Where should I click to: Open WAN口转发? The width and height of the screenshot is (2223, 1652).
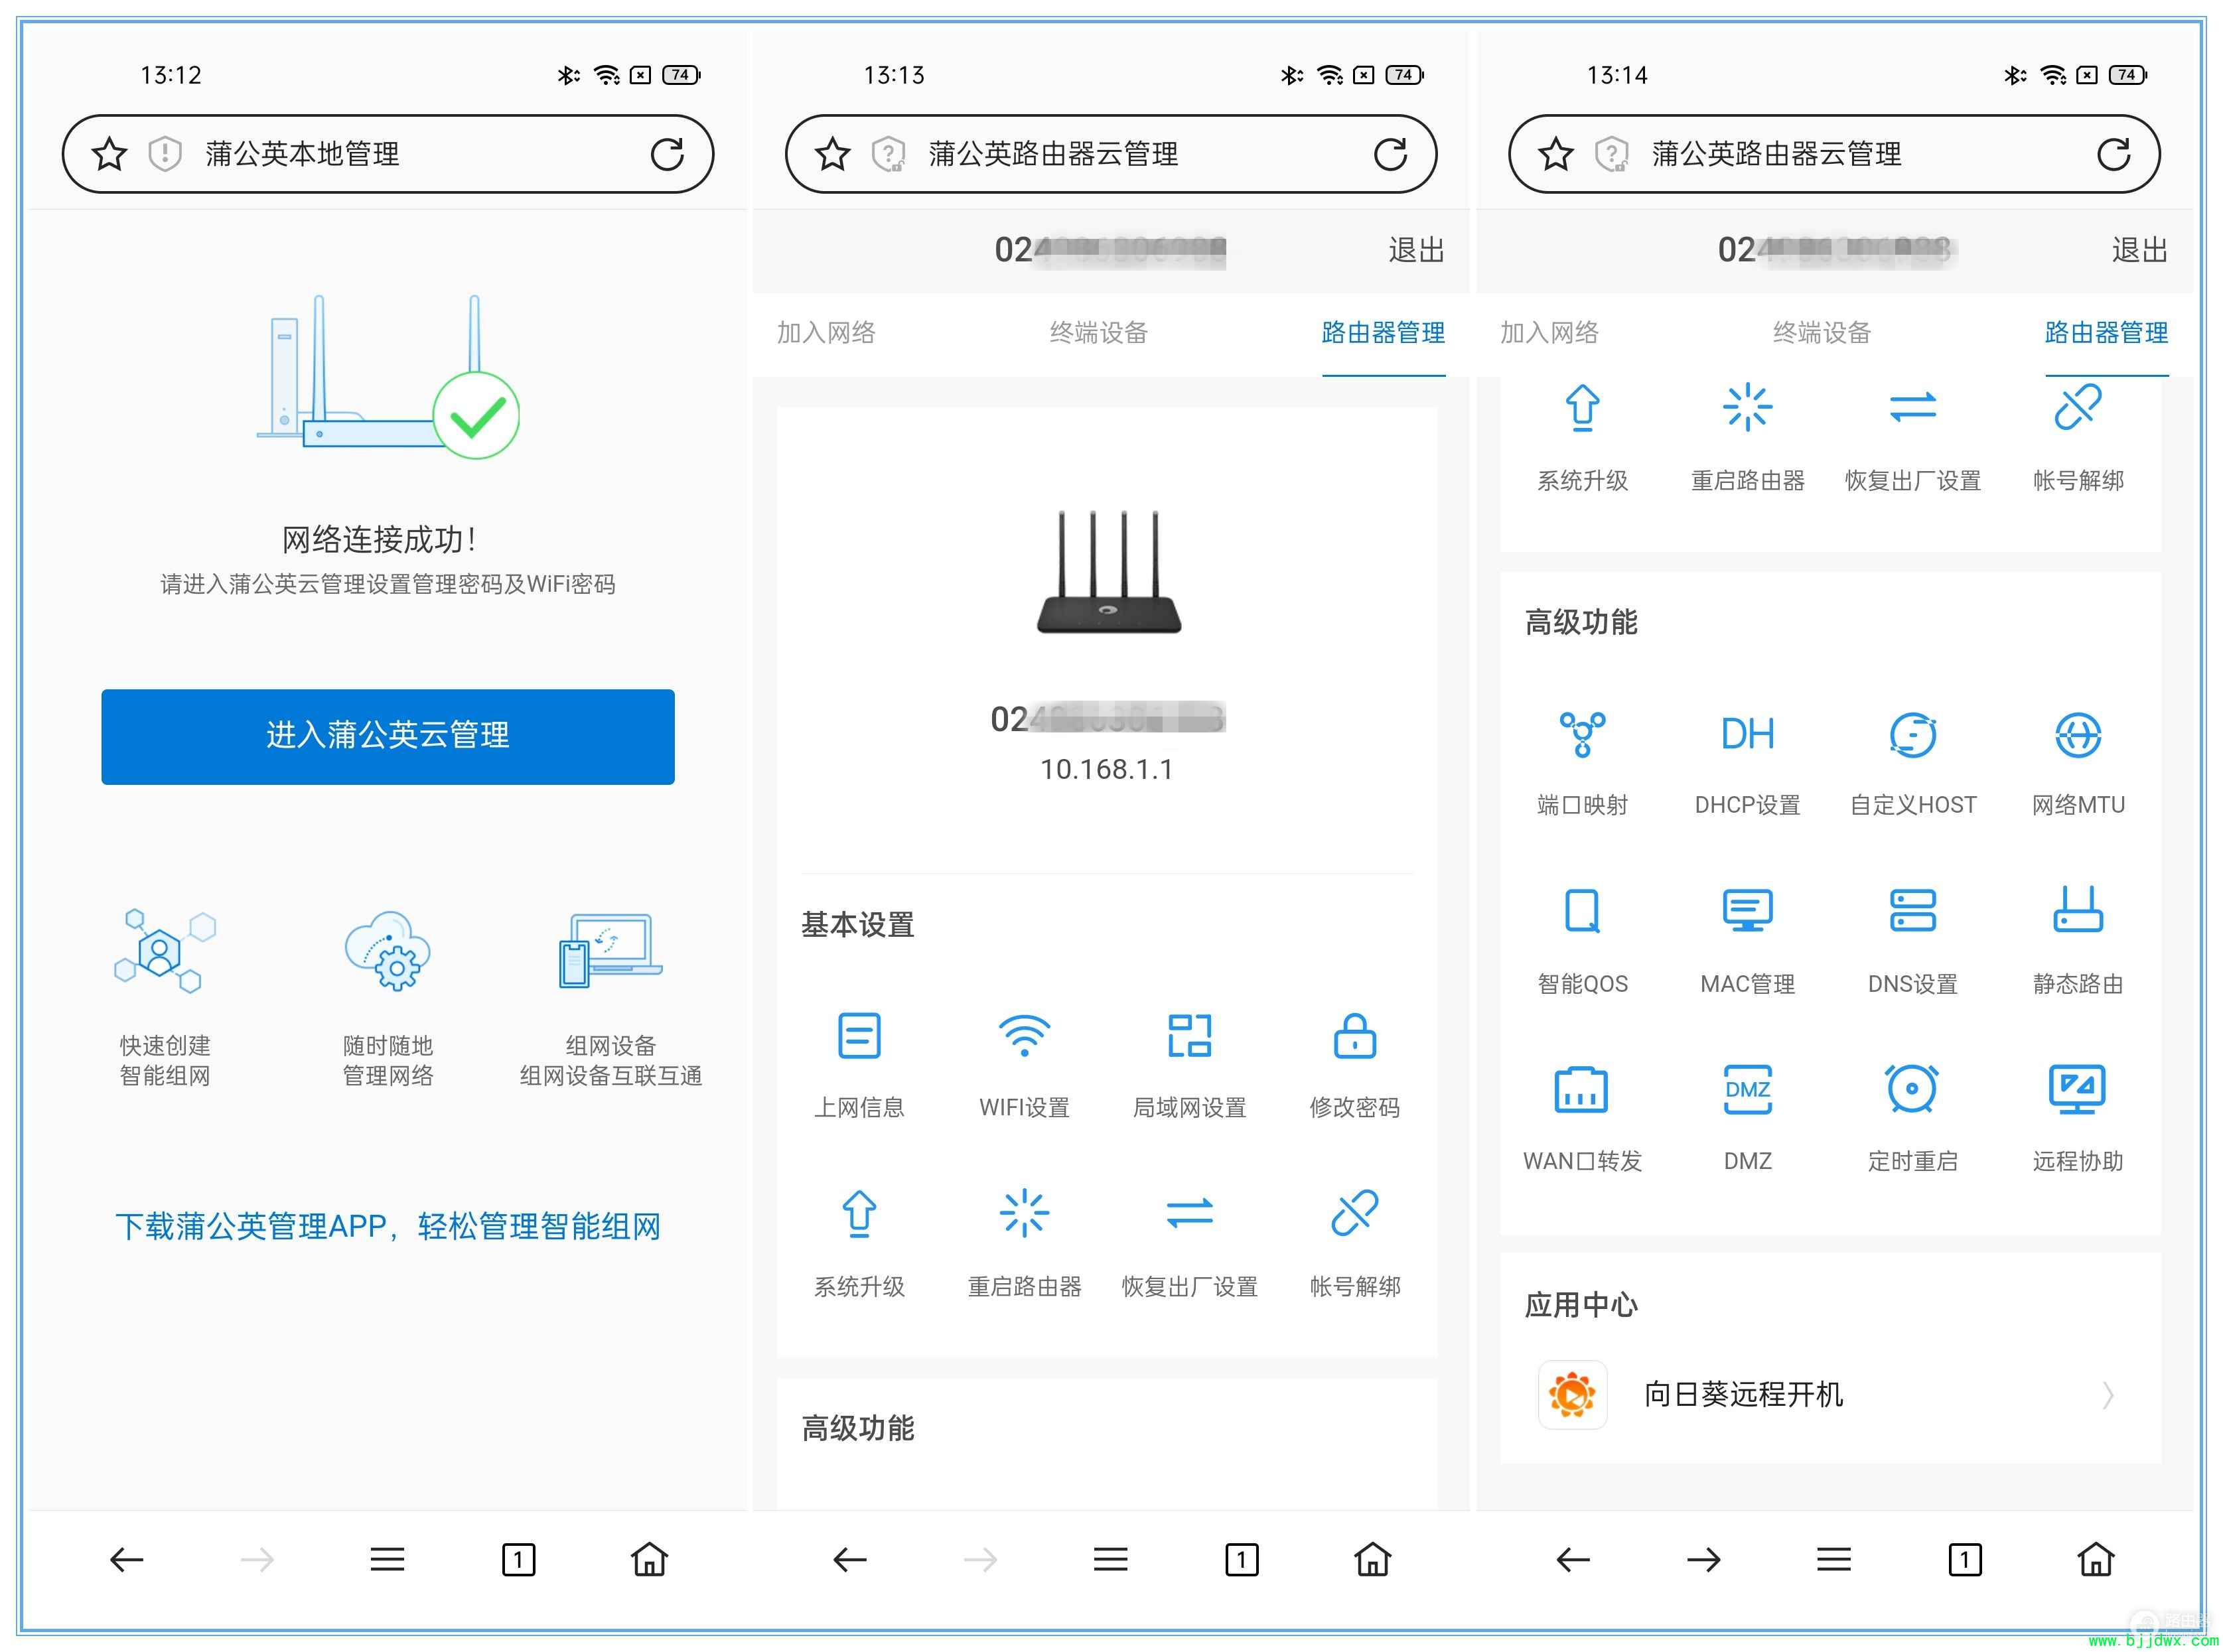(1582, 1118)
